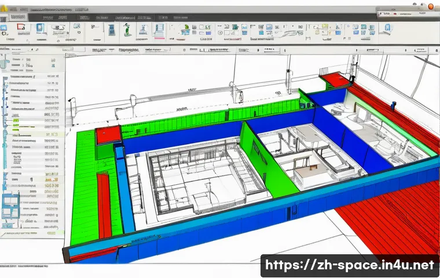Select the red rectangle outline ribbon icon
Image resolution: width=440 pixels, height=278 pixels.
coord(21,28)
